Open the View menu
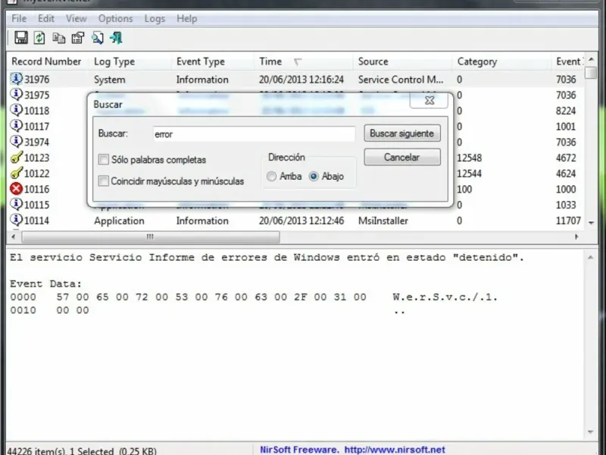The height and width of the screenshot is (455, 606). tap(77, 18)
